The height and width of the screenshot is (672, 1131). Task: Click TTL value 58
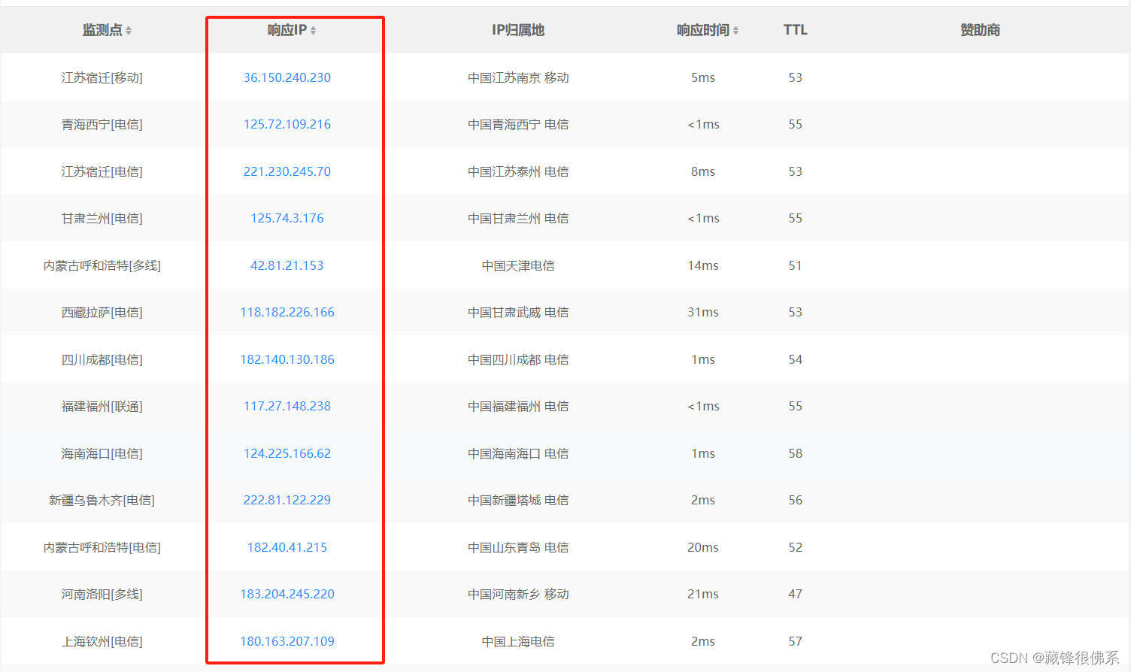[795, 453]
